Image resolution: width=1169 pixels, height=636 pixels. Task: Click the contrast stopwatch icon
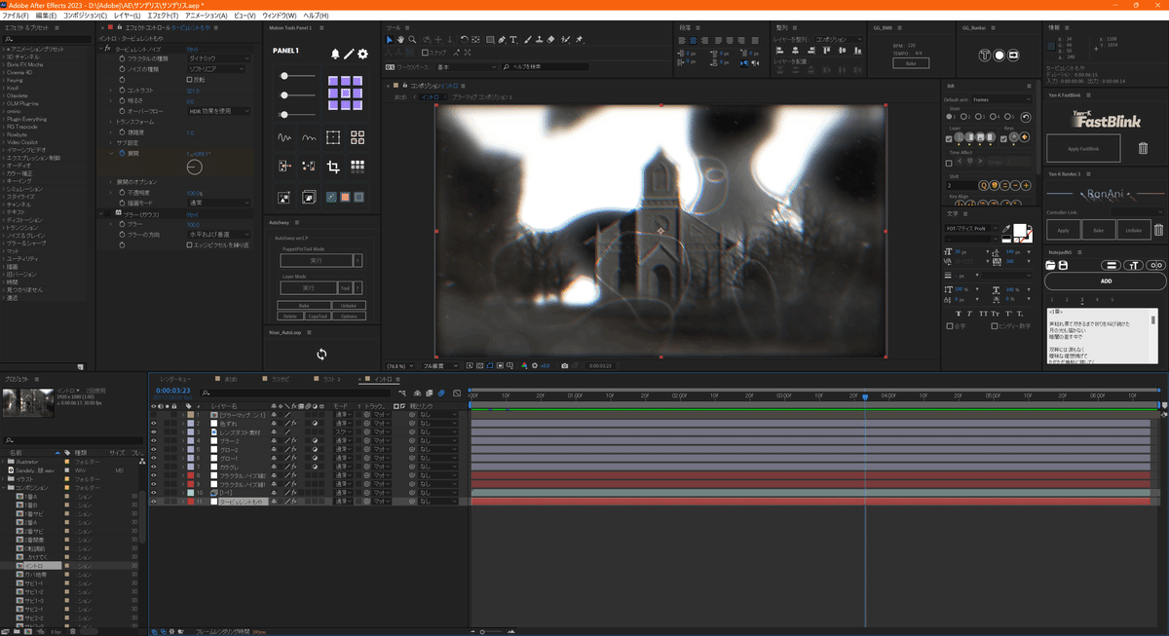coord(123,90)
